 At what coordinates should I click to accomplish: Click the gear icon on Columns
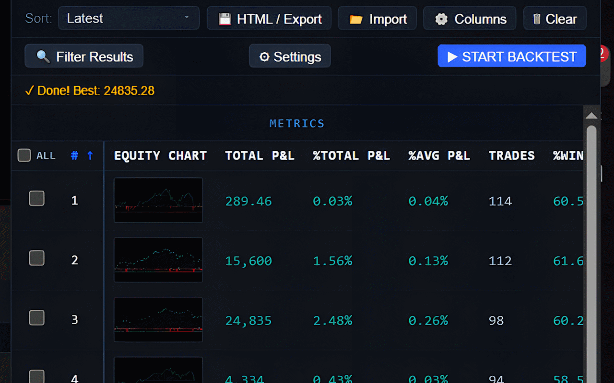coord(441,19)
